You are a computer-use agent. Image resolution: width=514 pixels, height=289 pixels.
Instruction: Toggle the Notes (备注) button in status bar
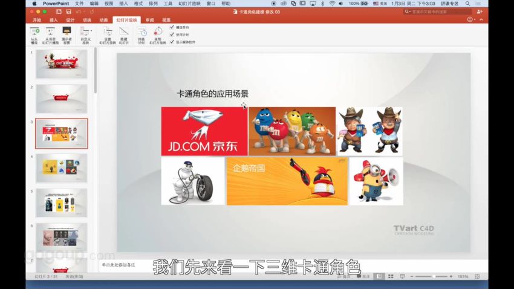(x=344, y=276)
